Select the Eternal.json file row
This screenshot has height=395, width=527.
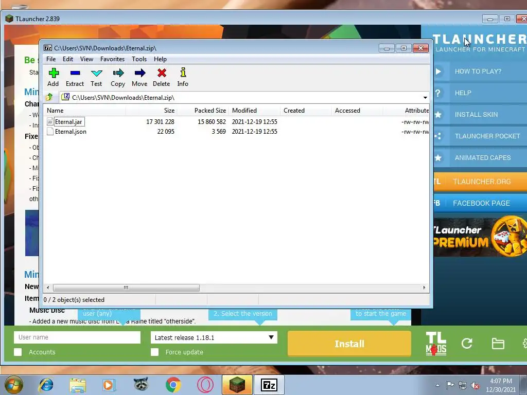pyautogui.click(x=237, y=132)
